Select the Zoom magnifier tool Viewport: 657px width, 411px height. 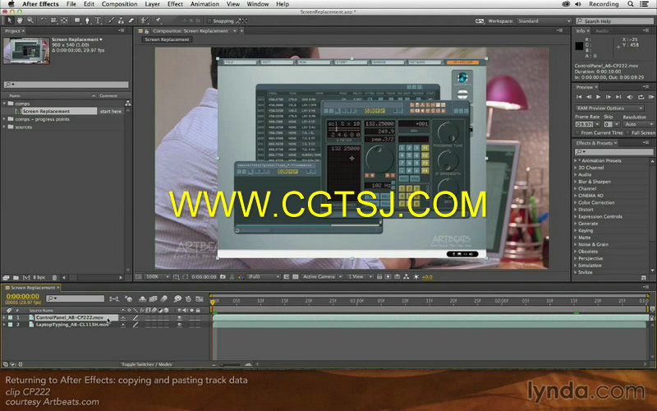(x=30, y=21)
